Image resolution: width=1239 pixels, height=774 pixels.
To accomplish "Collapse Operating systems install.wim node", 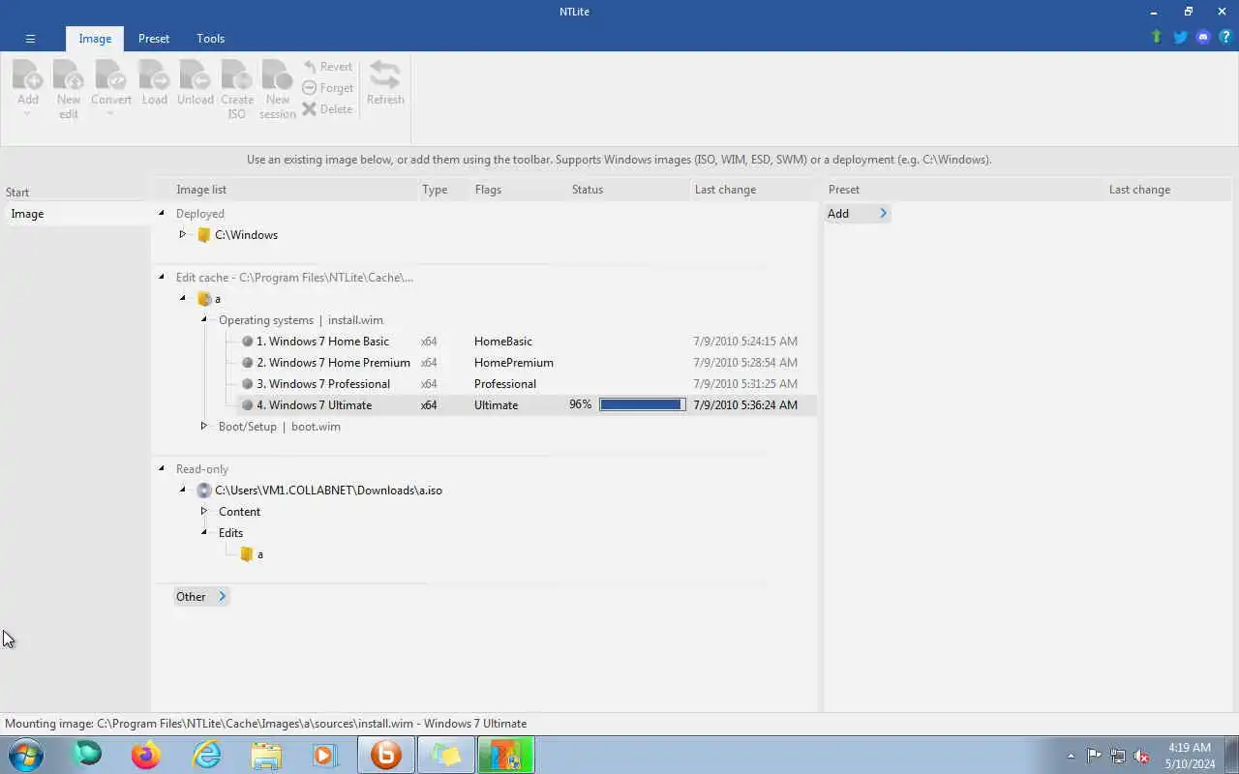I will (204, 319).
